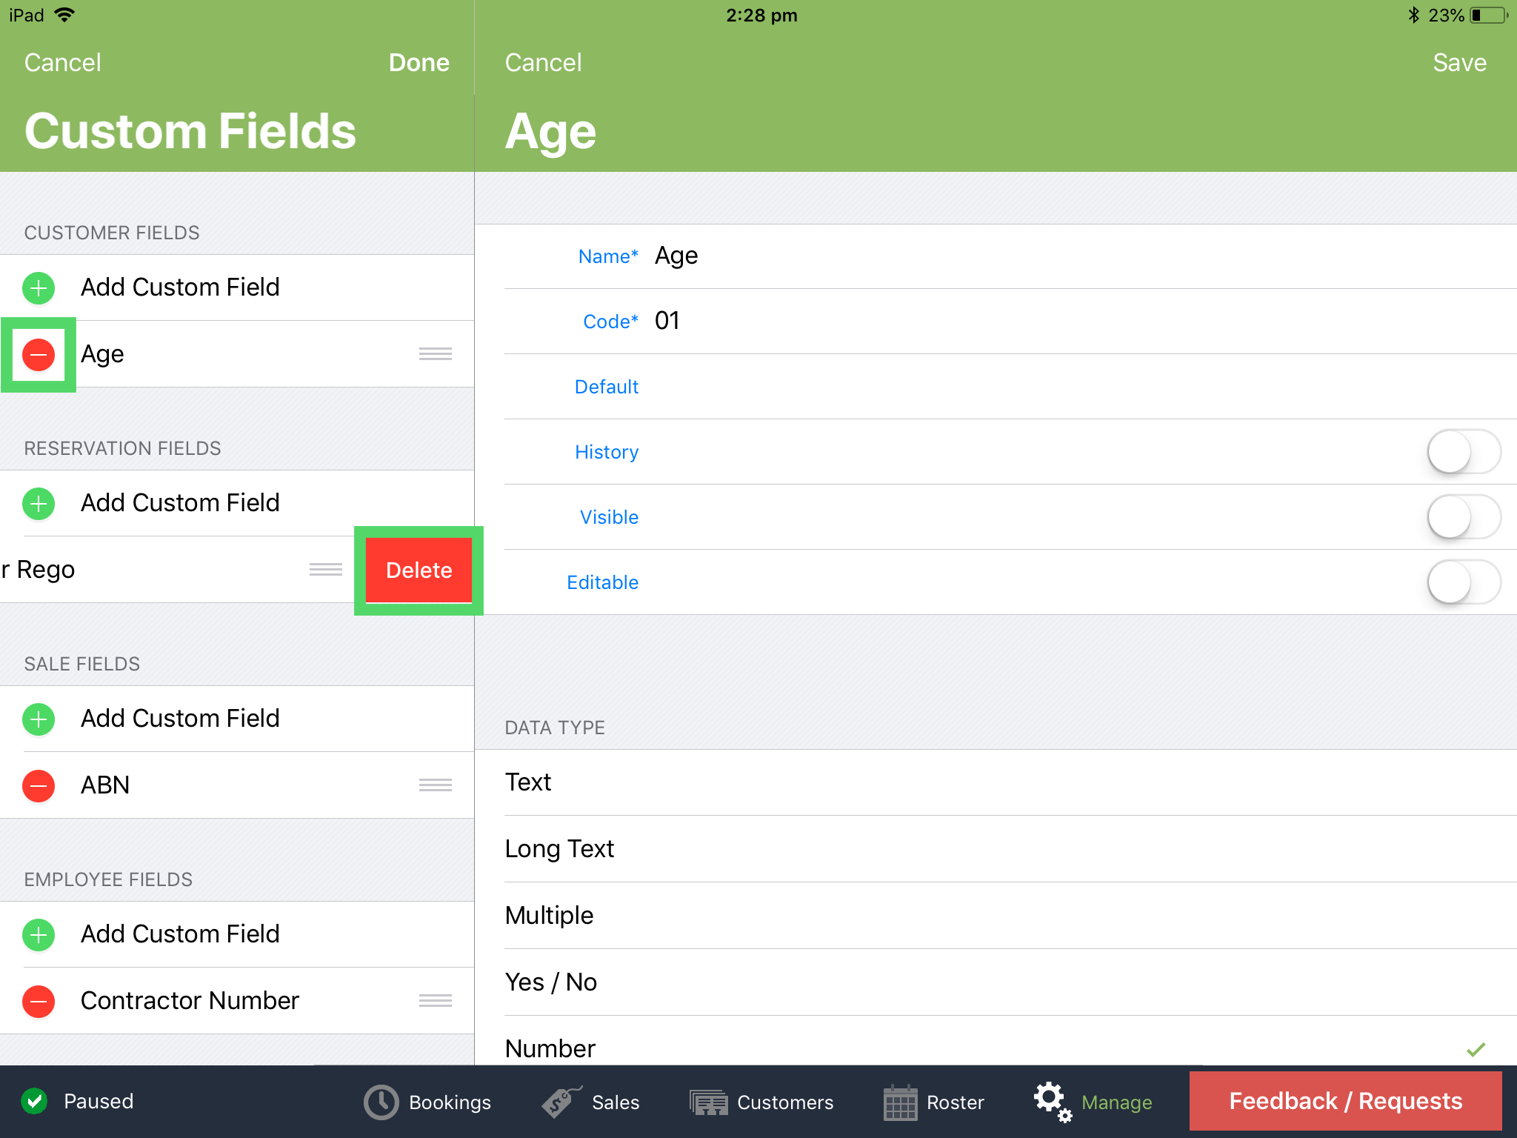Tap the green plus under Customer Fields
1517x1138 pixels.
pos(39,287)
